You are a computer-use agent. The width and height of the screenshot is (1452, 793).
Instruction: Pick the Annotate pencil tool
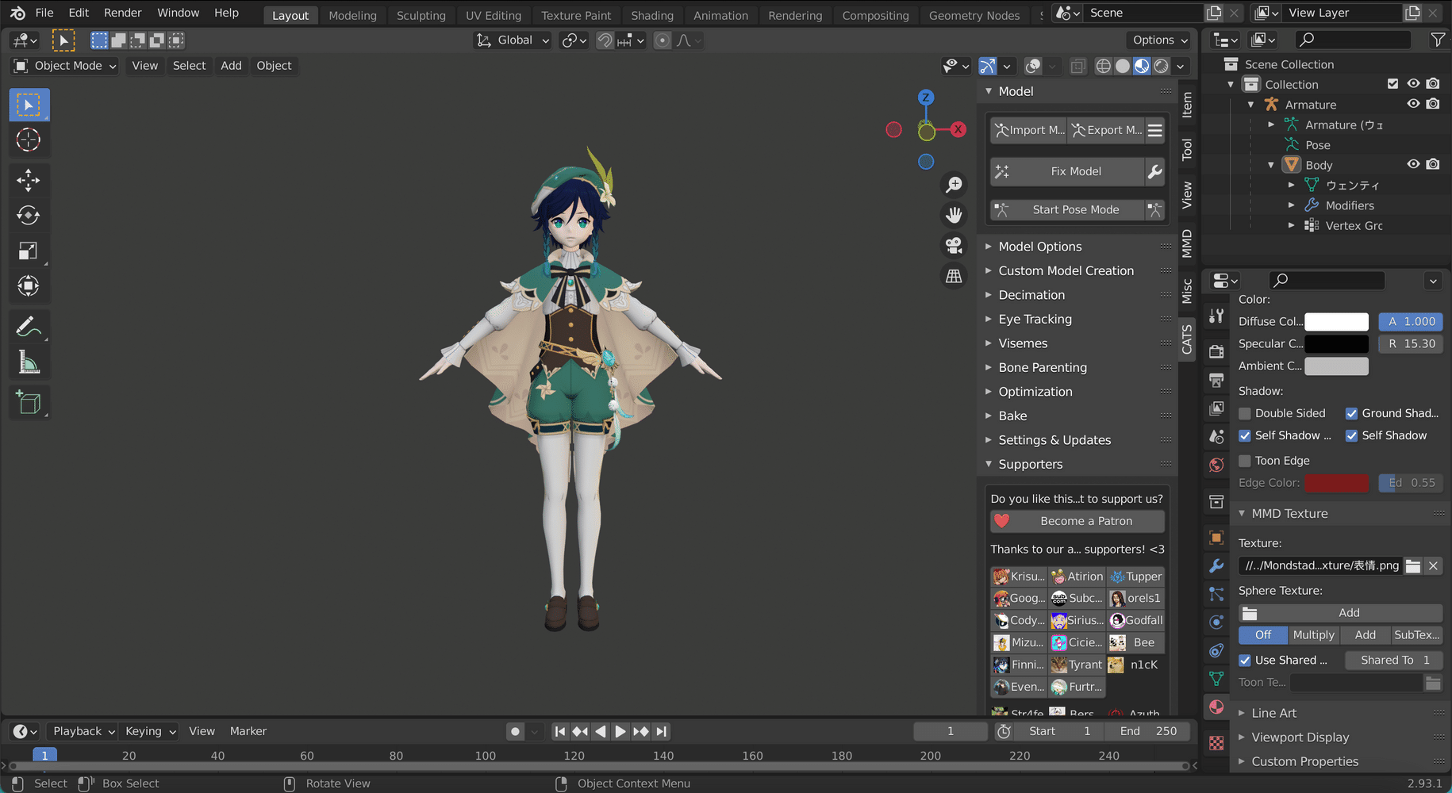point(29,327)
